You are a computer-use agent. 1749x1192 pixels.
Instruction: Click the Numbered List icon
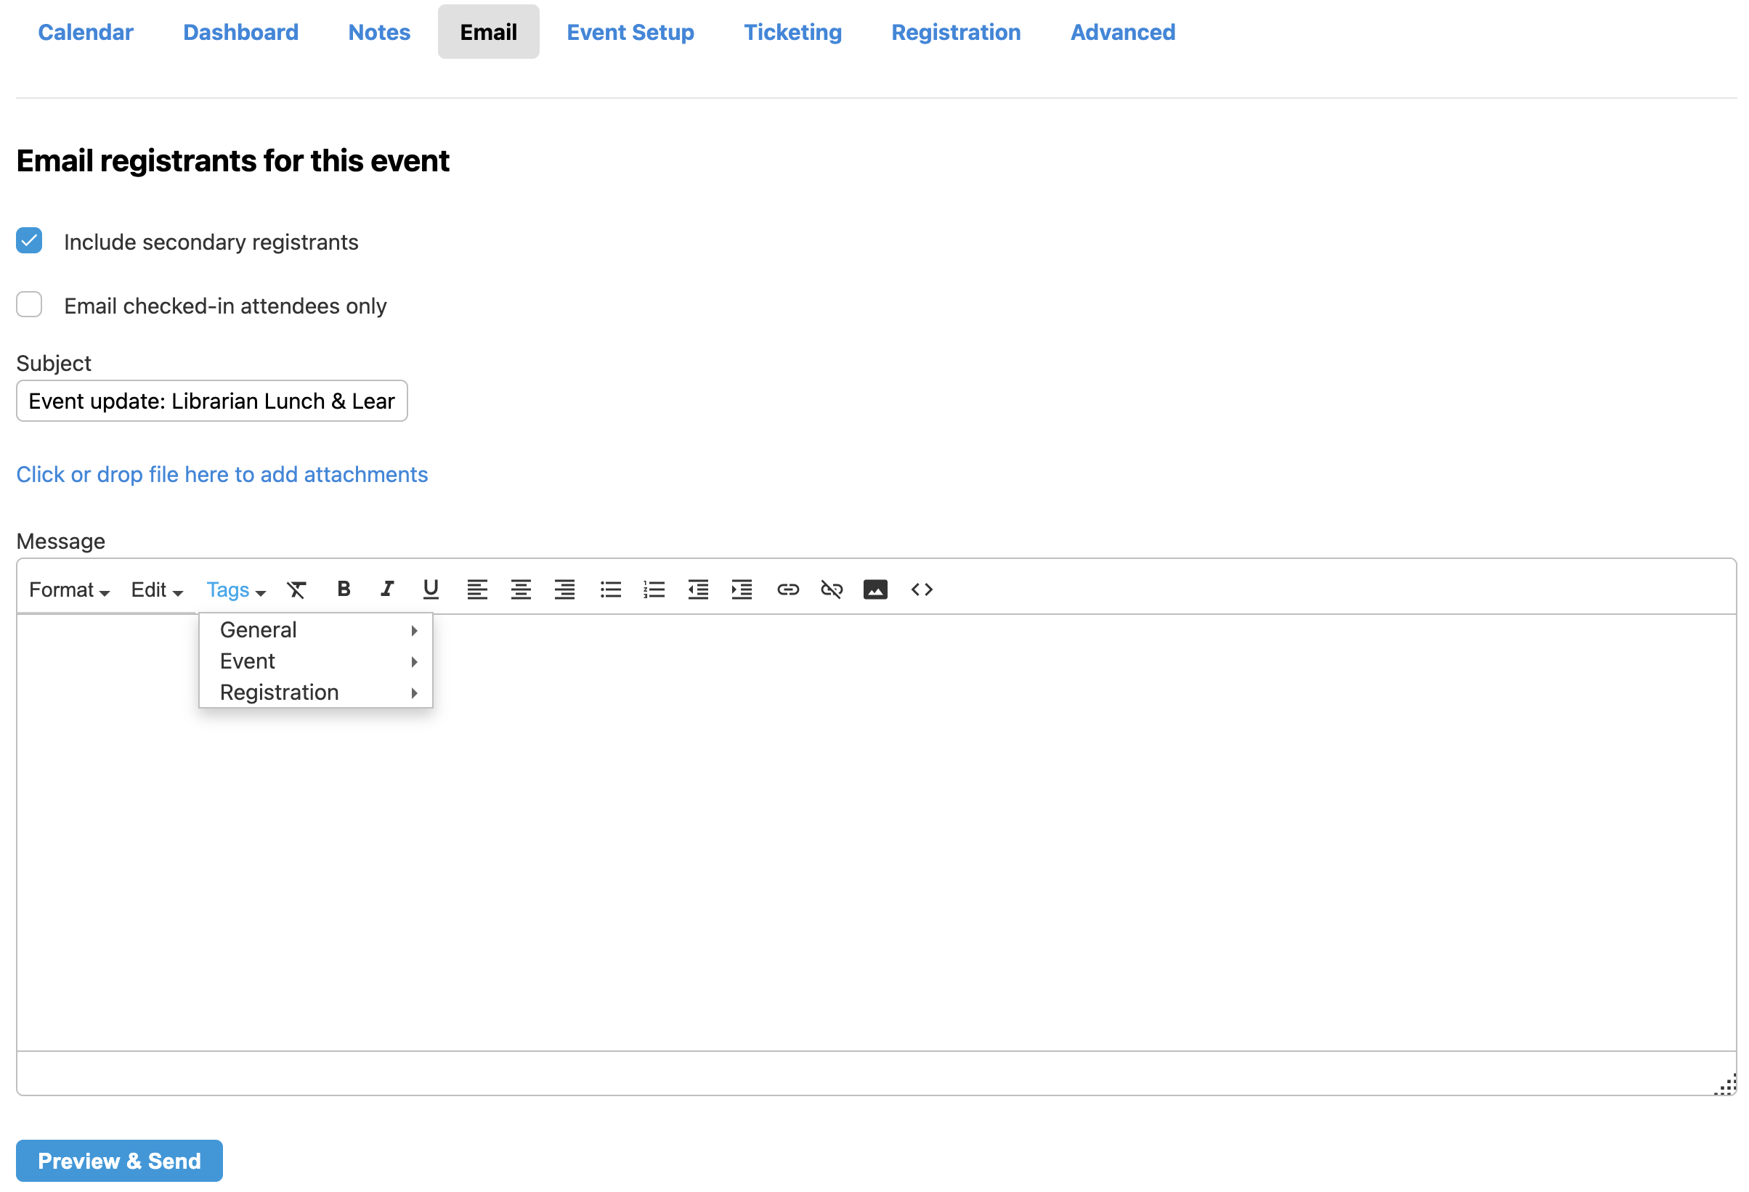(x=654, y=589)
